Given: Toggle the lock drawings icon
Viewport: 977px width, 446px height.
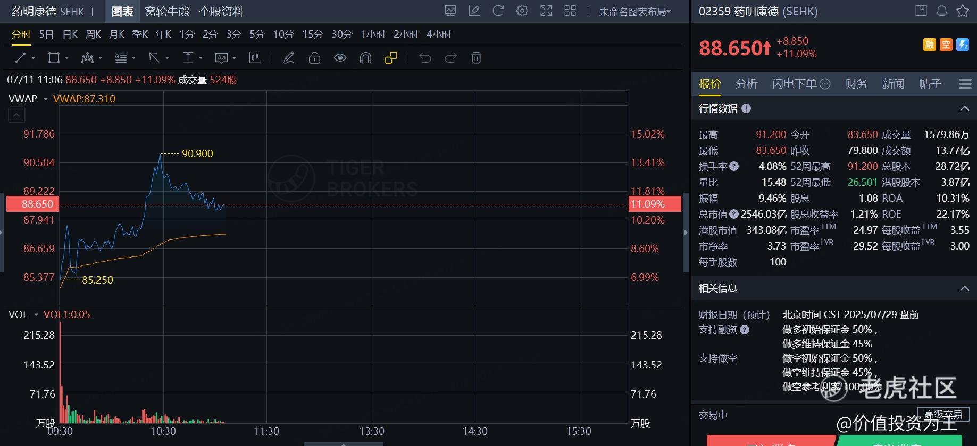Looking at the screenshot, I should (314, 58).
